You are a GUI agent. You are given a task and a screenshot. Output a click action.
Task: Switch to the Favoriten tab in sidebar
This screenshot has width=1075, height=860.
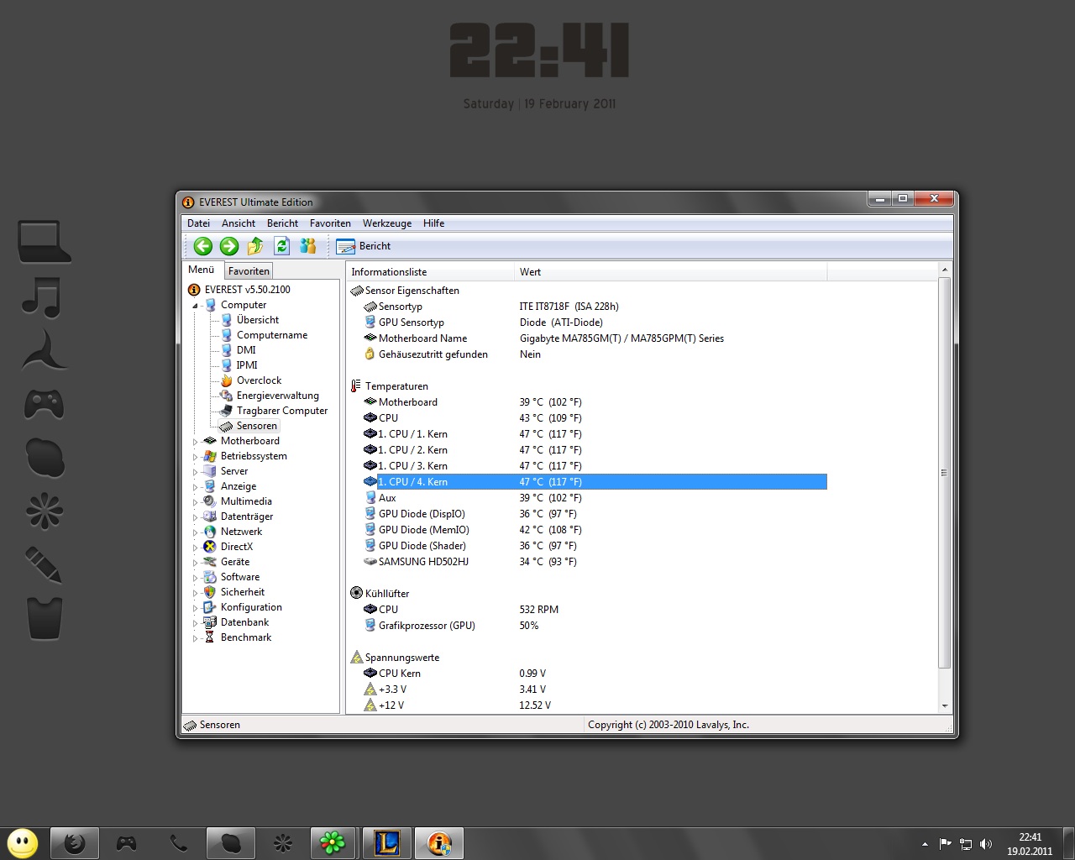coord(249,271)
